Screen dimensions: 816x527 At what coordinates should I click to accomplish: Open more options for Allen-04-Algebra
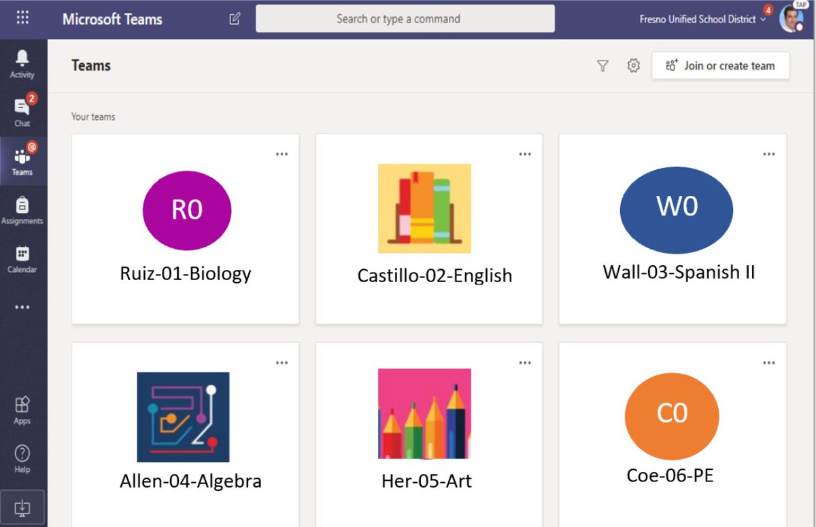[282, 363]
